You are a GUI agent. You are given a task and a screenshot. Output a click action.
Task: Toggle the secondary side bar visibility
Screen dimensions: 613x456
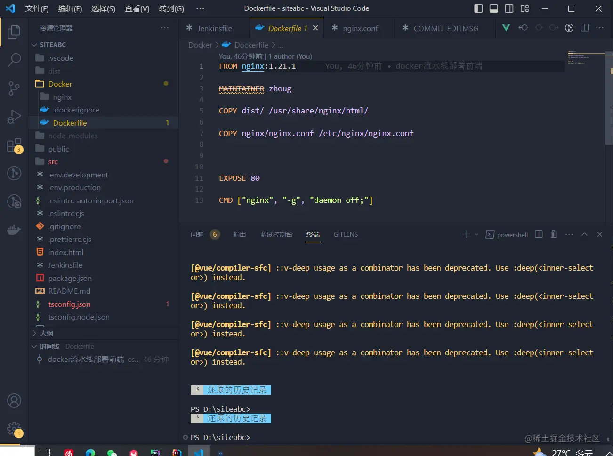pos(509,8)
